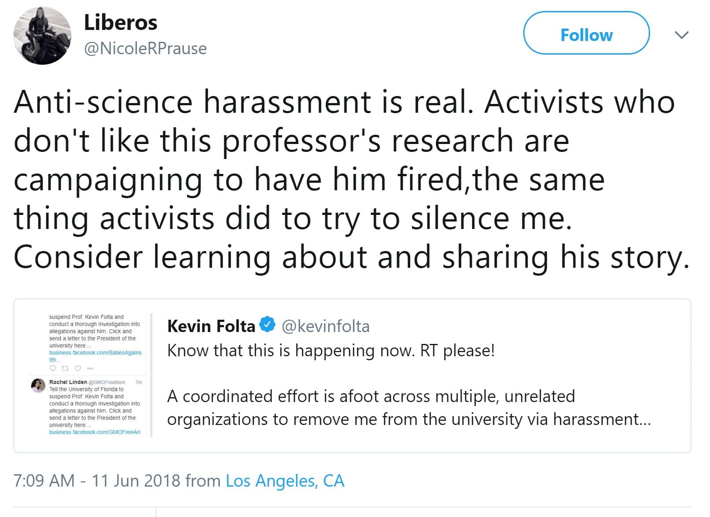Open Kevin Folta's name in quoted tweet
Image resolution: width=710 pixels, height=517 pixels.
coord(211,326)
